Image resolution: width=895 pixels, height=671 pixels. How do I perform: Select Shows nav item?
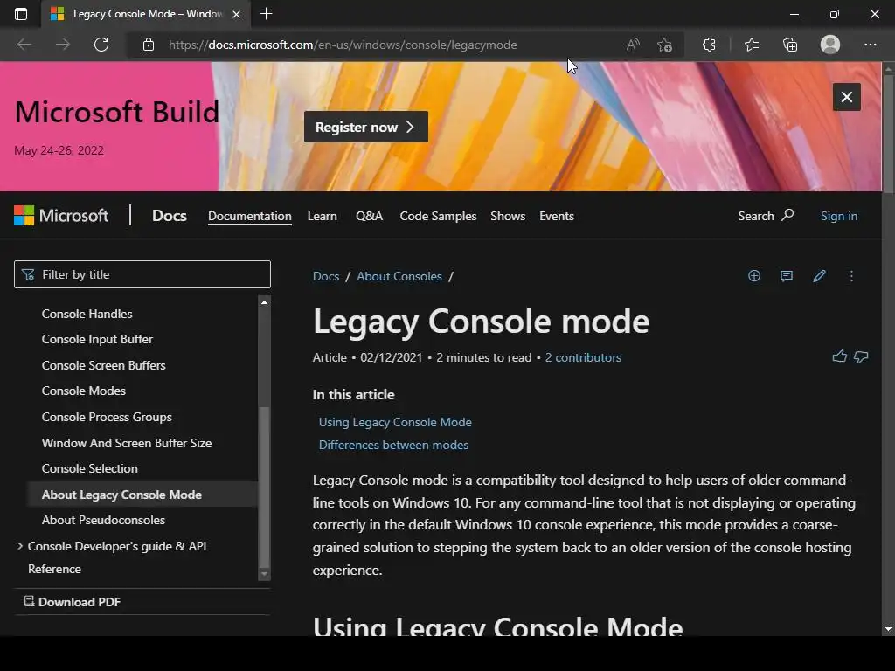[x=508, y=216]
